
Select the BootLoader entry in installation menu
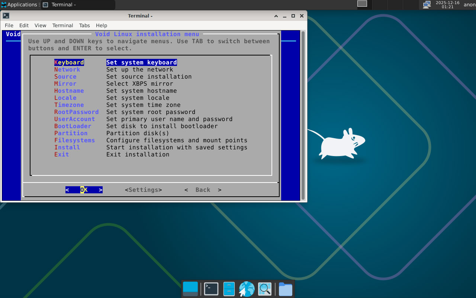pos(73,126)
